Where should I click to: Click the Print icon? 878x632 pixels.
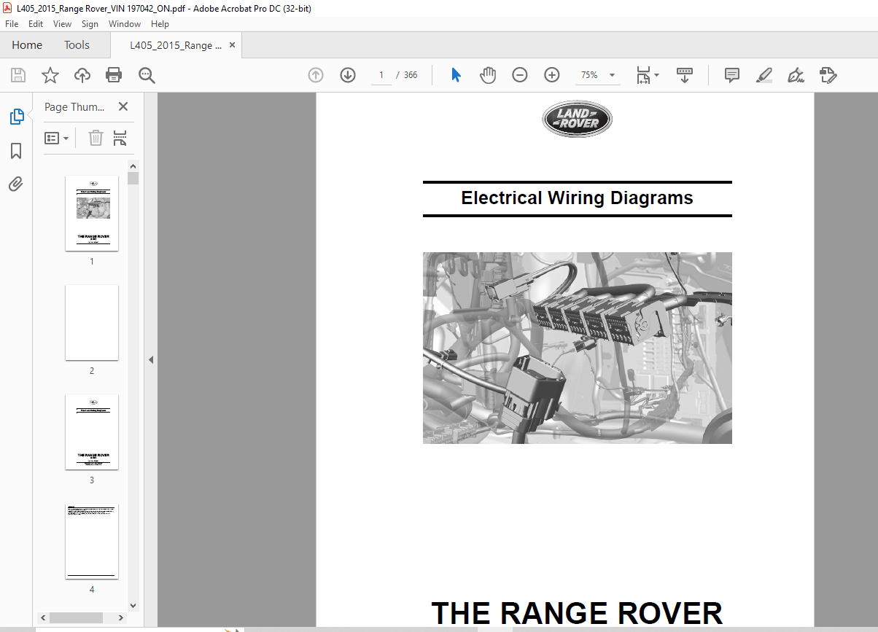coord(114,74)
